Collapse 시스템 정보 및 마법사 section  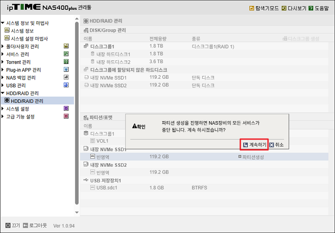3,23
